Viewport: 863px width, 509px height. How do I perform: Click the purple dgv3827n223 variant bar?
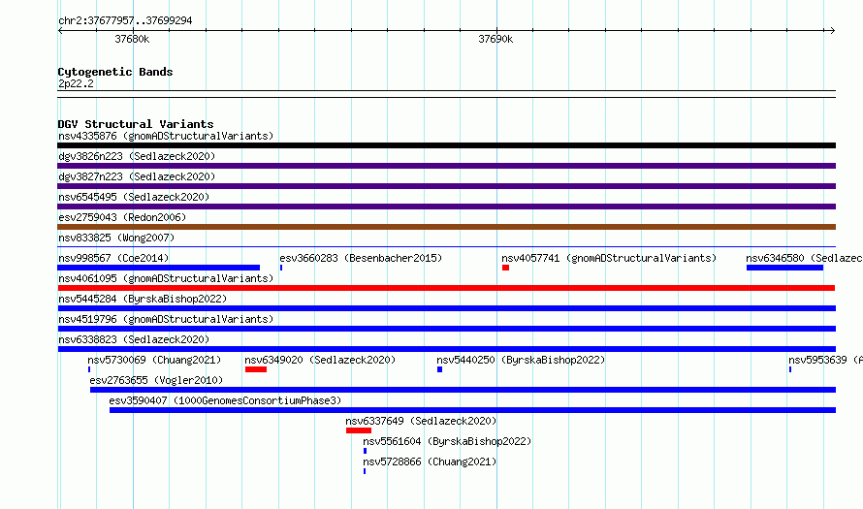(446, 186)
